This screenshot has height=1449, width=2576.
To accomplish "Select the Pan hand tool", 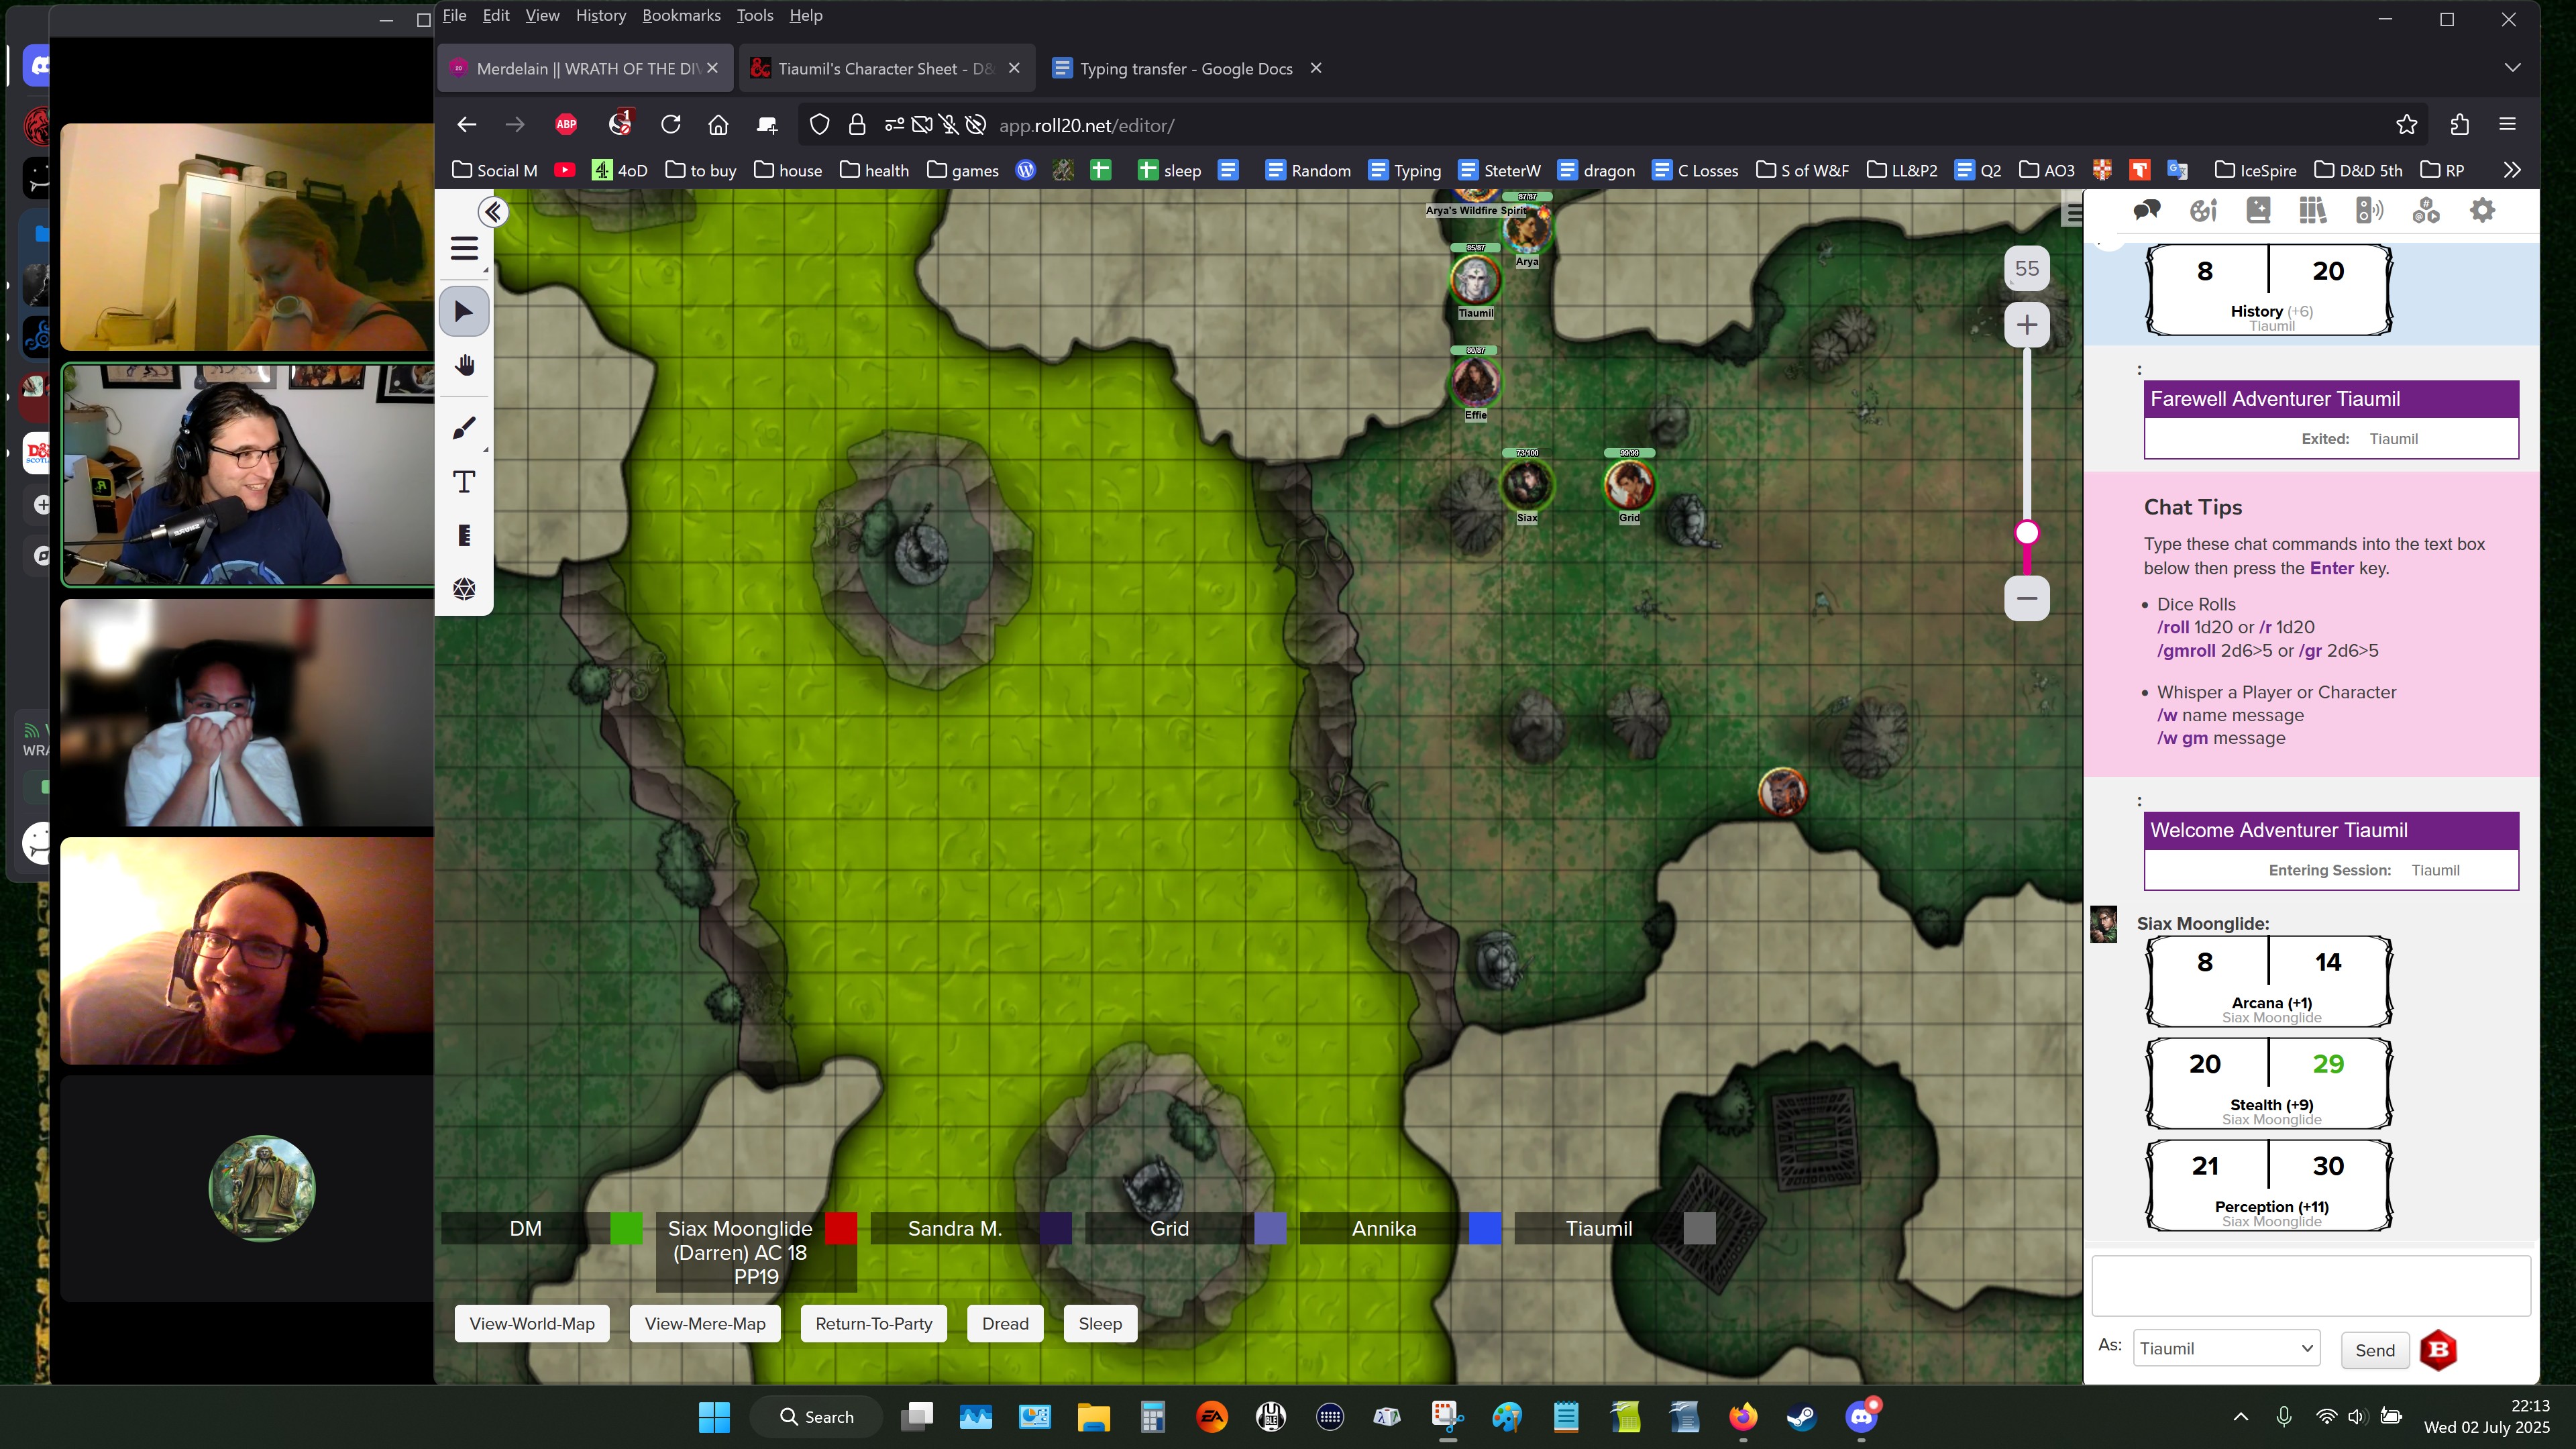I will (x=464, y=365).
